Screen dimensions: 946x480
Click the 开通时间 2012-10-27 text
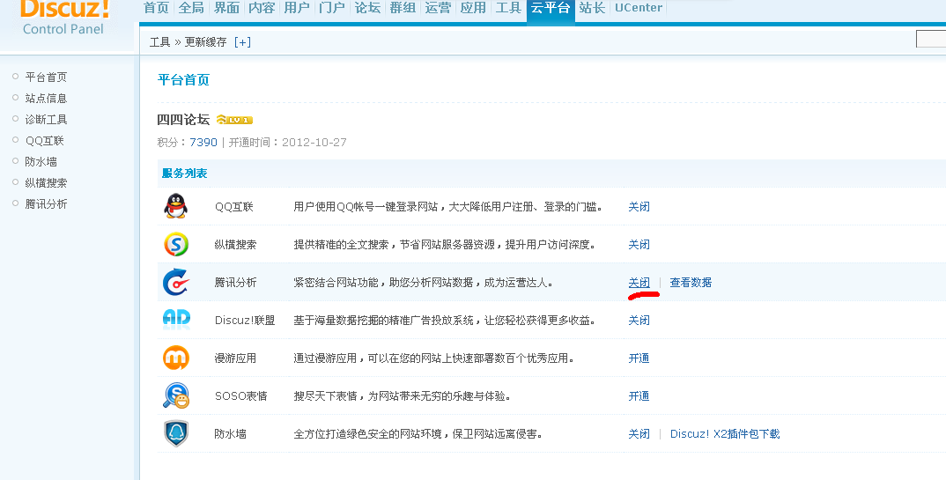[x=288, y=143]
